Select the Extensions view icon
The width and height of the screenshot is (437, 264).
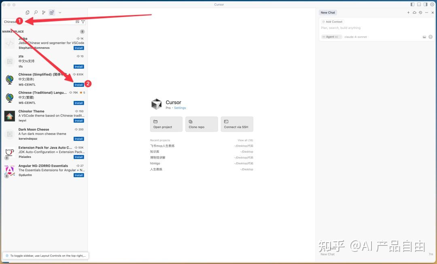coord(52,13)
